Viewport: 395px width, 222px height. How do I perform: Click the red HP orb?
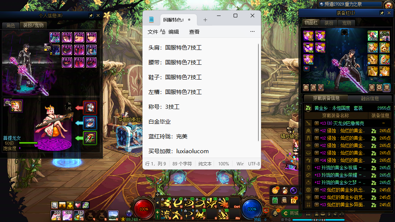coord(144,209)
